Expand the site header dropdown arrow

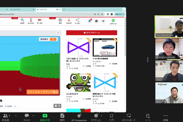(x=103, y=21)
